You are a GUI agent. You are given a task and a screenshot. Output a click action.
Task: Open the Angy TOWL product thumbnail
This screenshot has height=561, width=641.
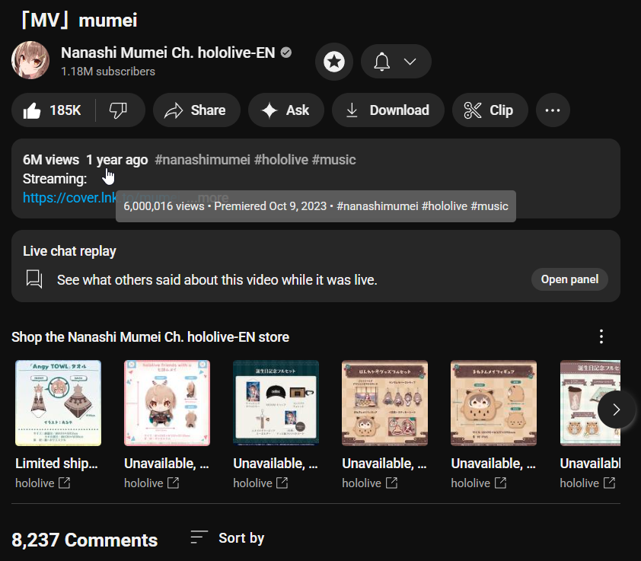click(x=58, y=403)
